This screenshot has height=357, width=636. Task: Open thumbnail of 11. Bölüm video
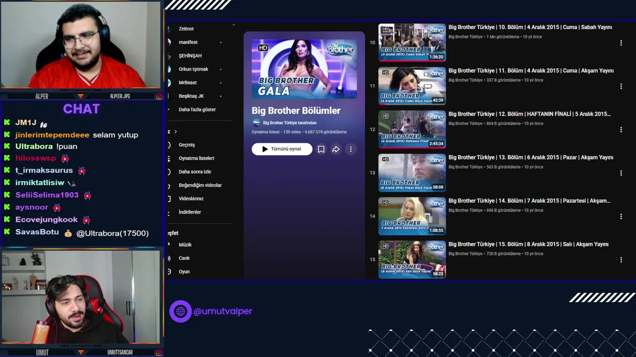click(x=412, y=86)
